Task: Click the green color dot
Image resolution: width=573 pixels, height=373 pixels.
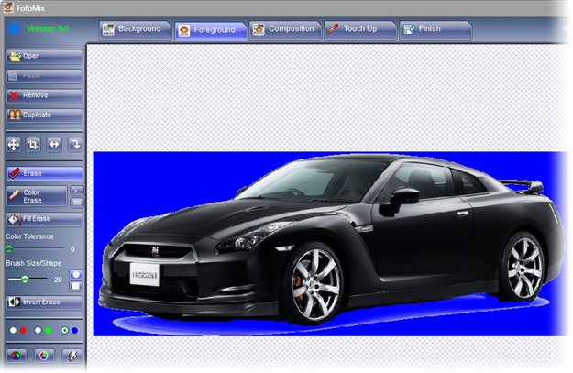Action: [x=48, y=331]
